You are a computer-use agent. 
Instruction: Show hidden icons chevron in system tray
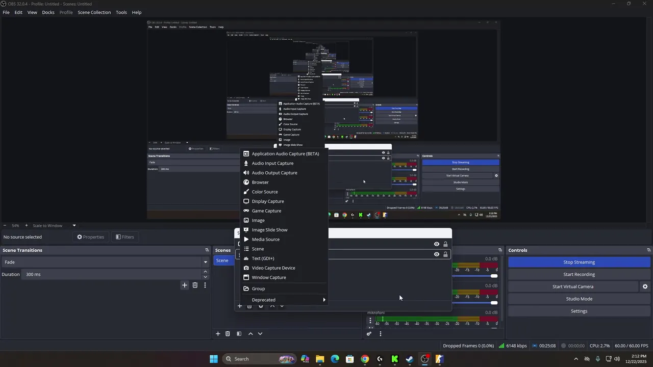(x=576, y=359)
